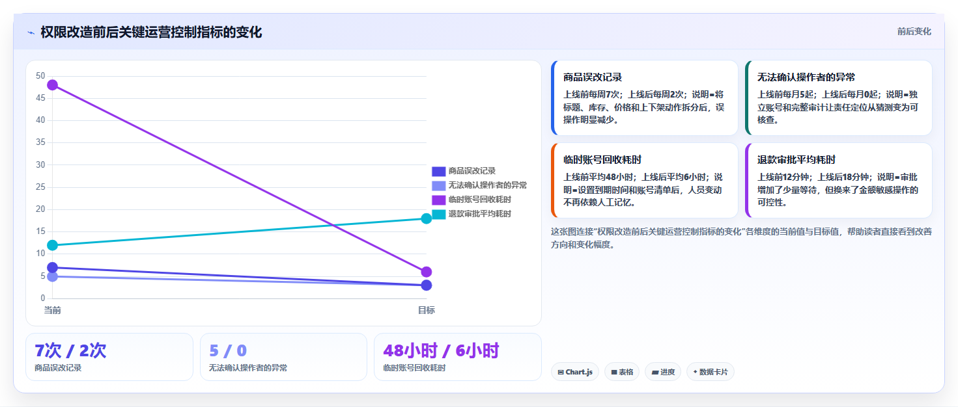Click the cyan 目标 data point at 18

[427, 218]
